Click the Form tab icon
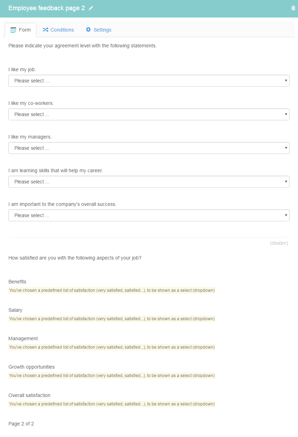The image size is (298, 437). 13,30
